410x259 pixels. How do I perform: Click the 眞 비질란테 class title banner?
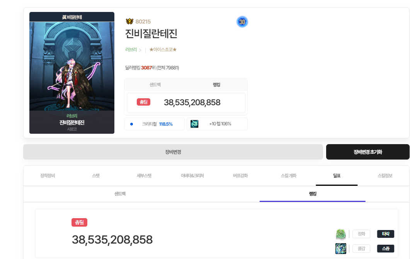(x=72, y=17)
